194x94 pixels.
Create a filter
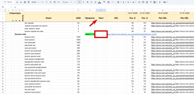point(151,2)
